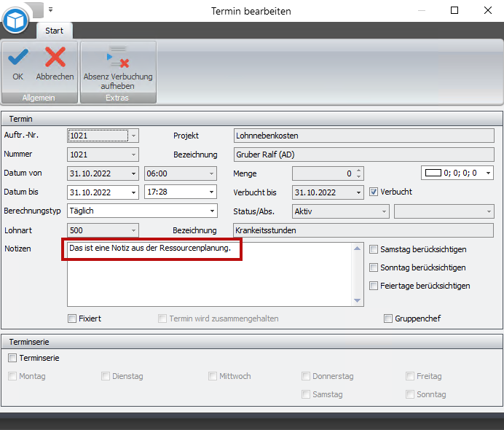Check the Dienstag weekday box
Image resolution: width=504 pixels, height=430 pixels.
click(106, 376)
